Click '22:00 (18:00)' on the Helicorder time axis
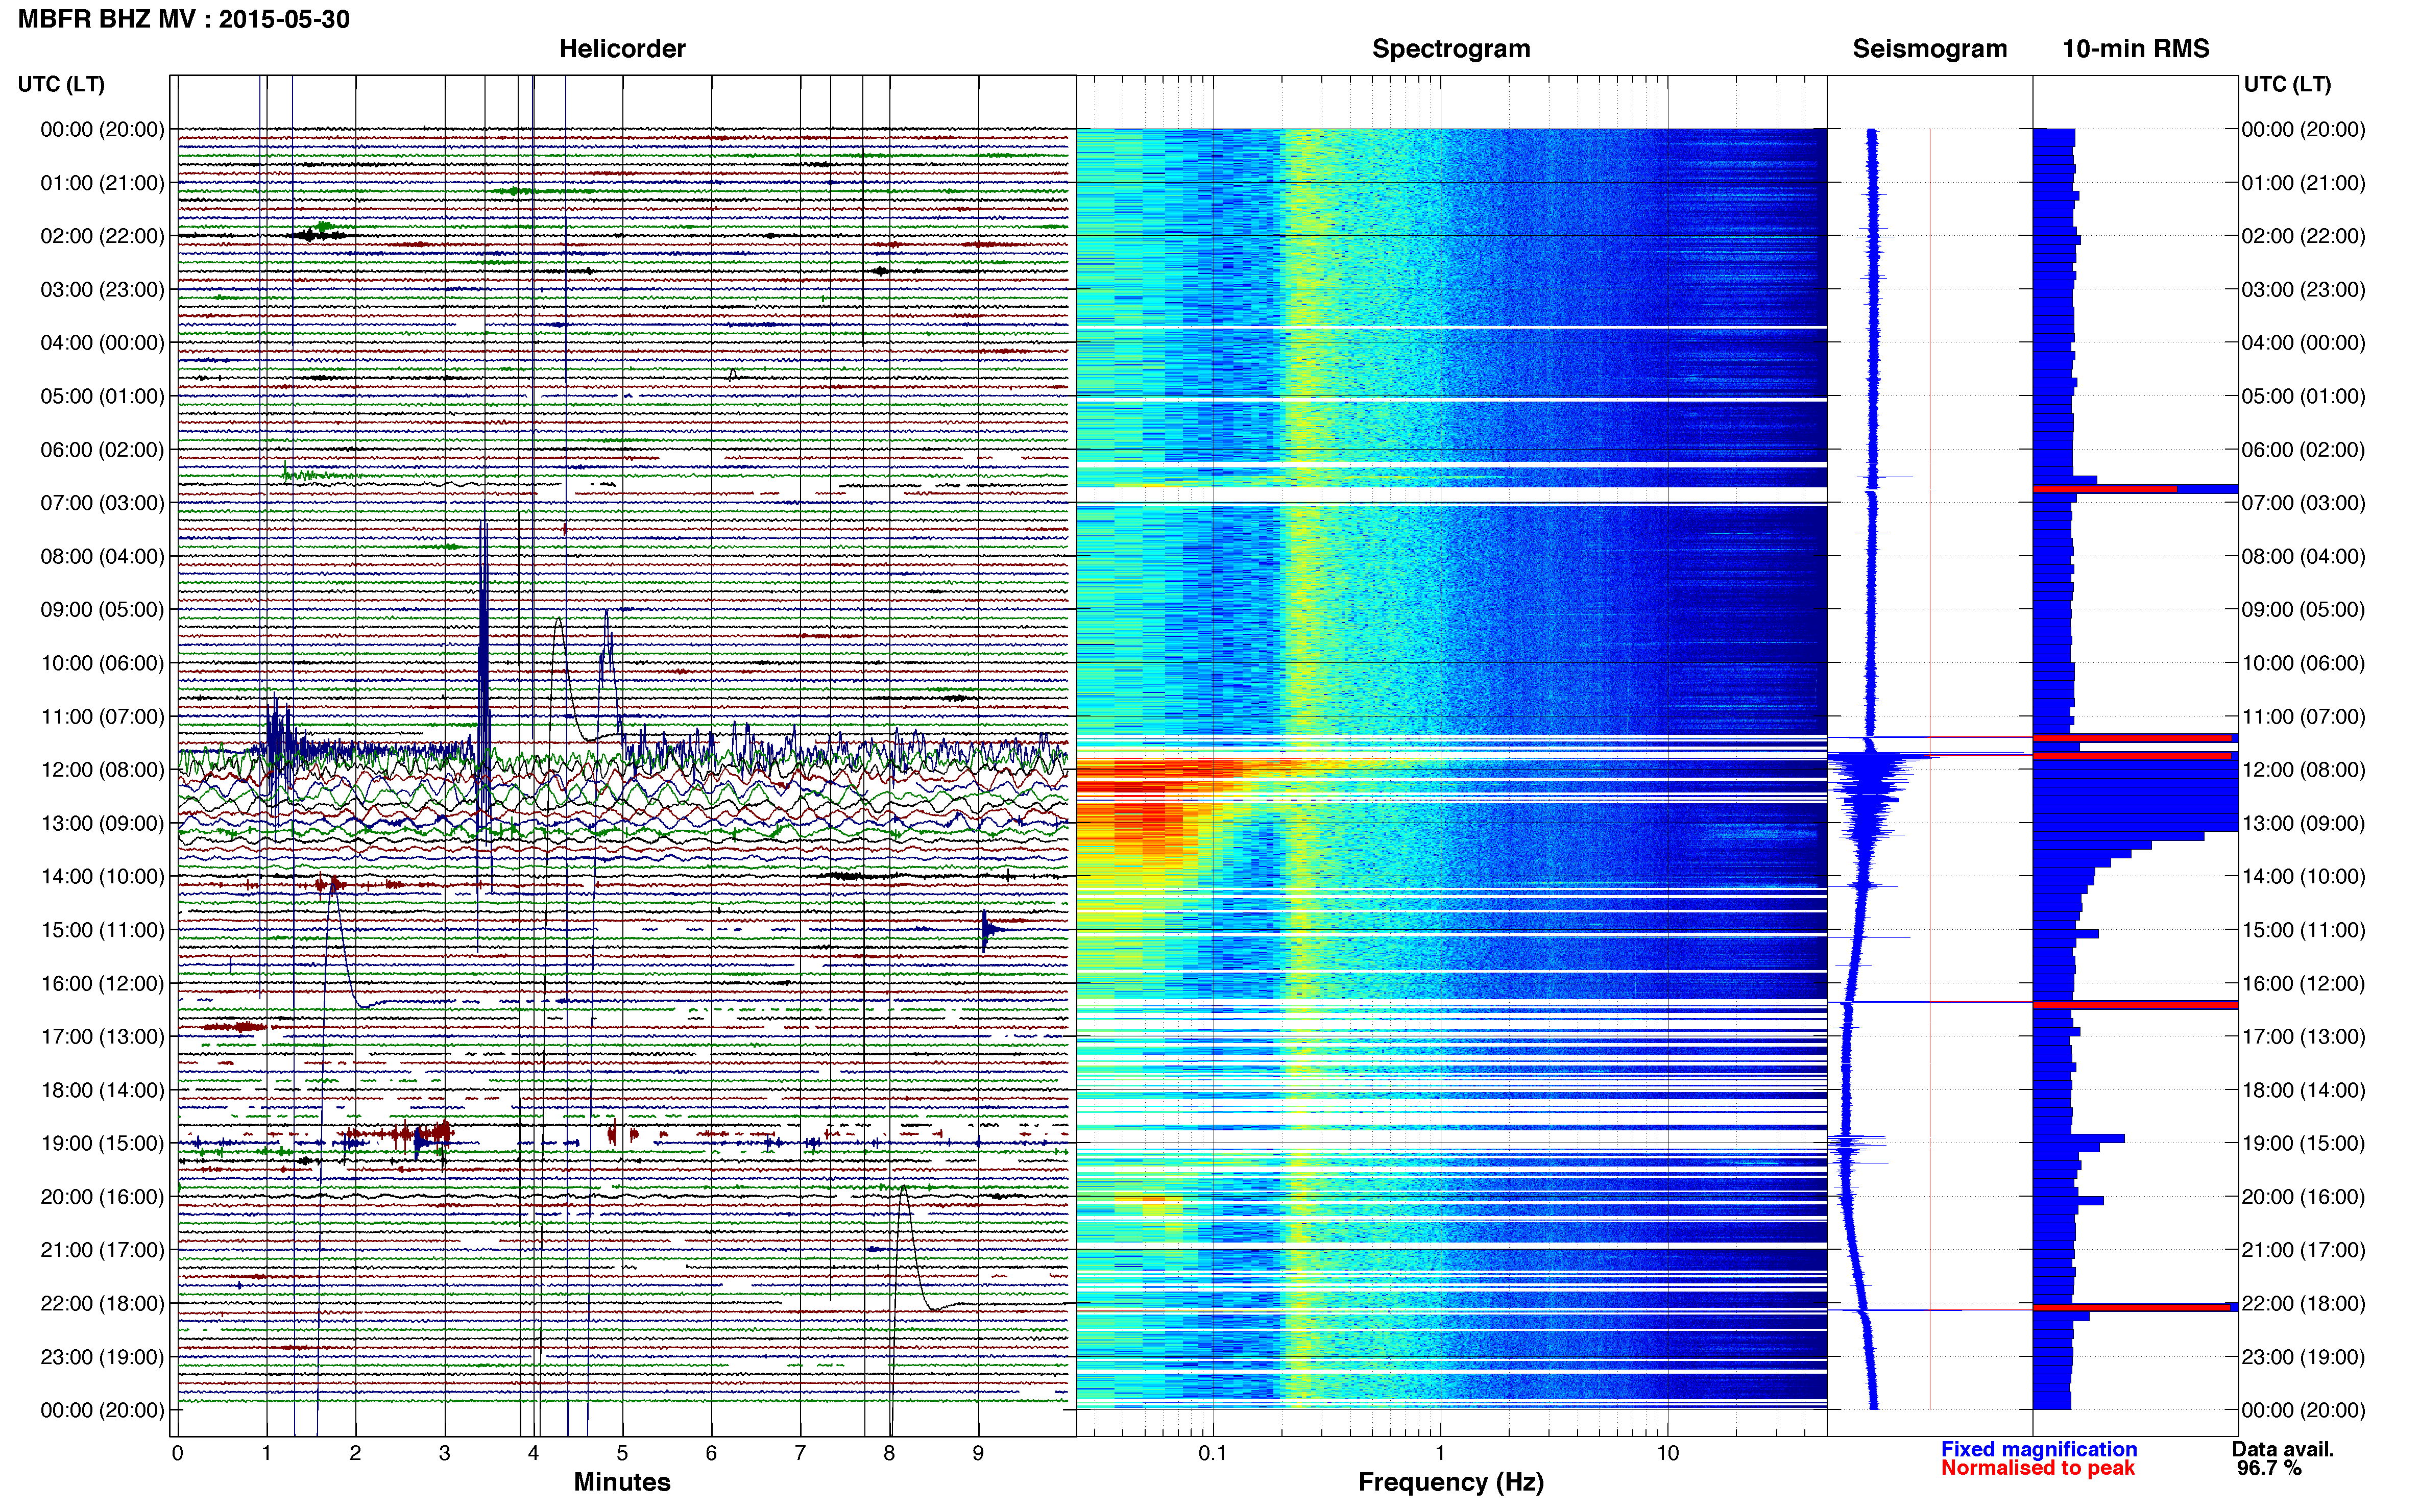Image resolution: width=2420 pixels, height=1512 pixels. (x=102, y=1303)
